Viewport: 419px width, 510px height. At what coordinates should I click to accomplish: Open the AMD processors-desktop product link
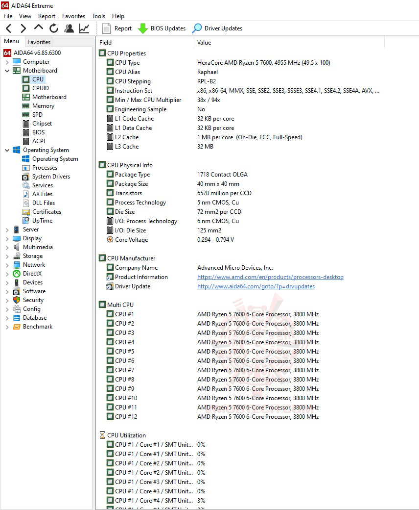click(x=270, y=277)
